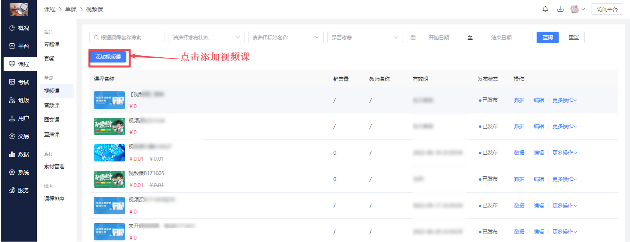Click the course name search field

pyautogui.click(x=127, y=38)
